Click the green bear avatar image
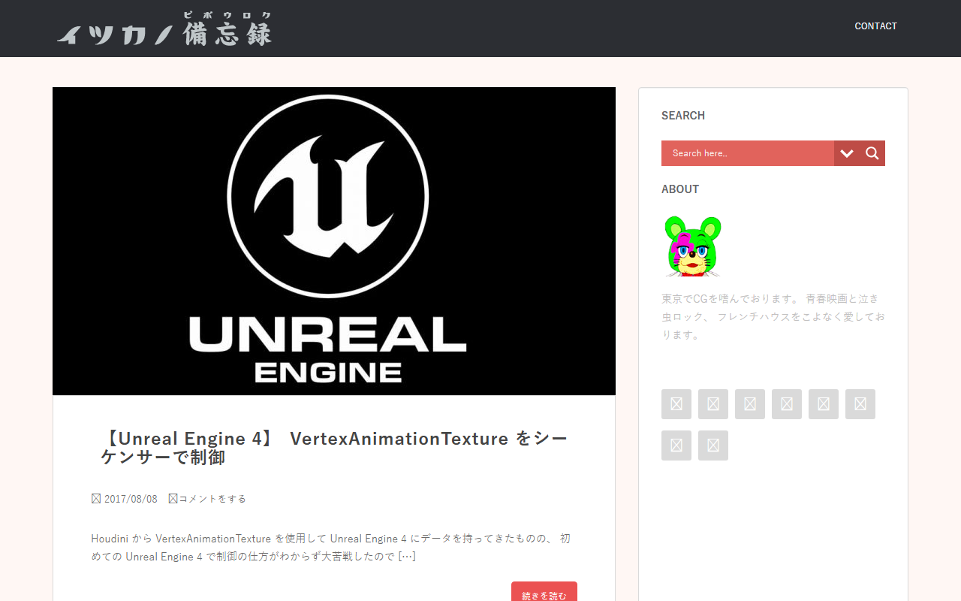Image resolution: width=961 pixels, height=601 pixels. pyautogui.click(x=693, y=246)
